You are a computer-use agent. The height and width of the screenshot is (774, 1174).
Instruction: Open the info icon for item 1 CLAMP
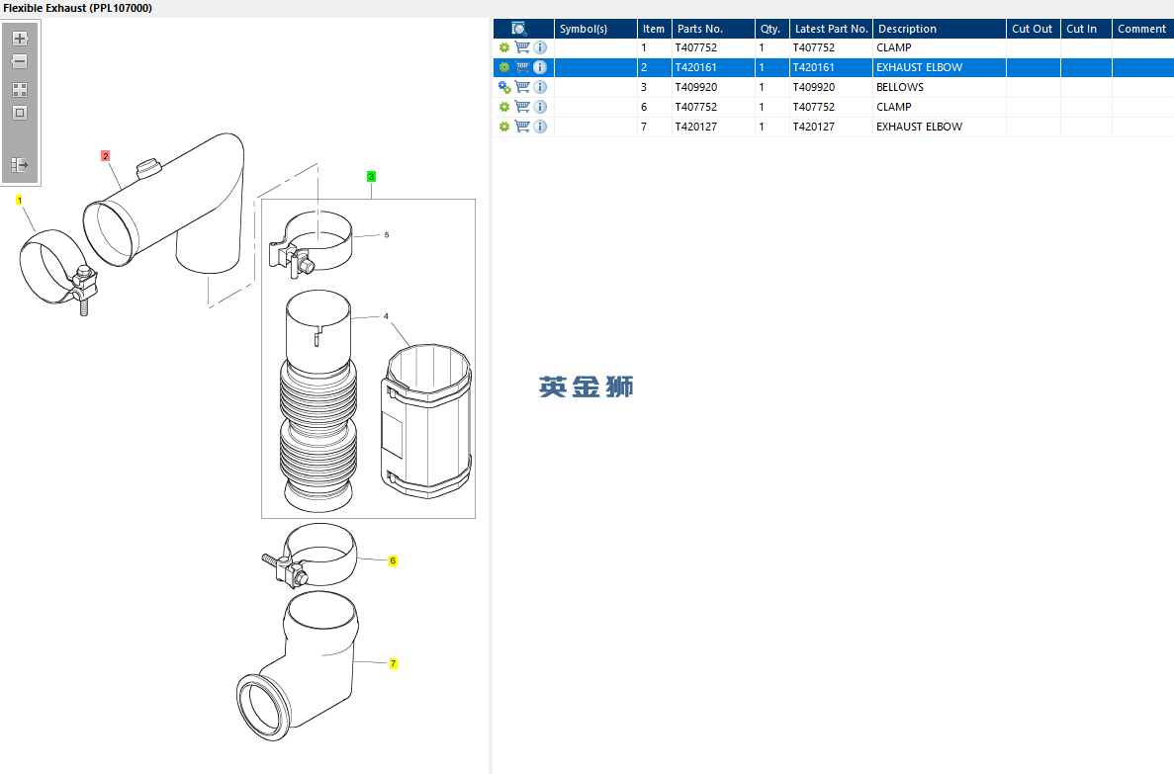coord(540,47)
